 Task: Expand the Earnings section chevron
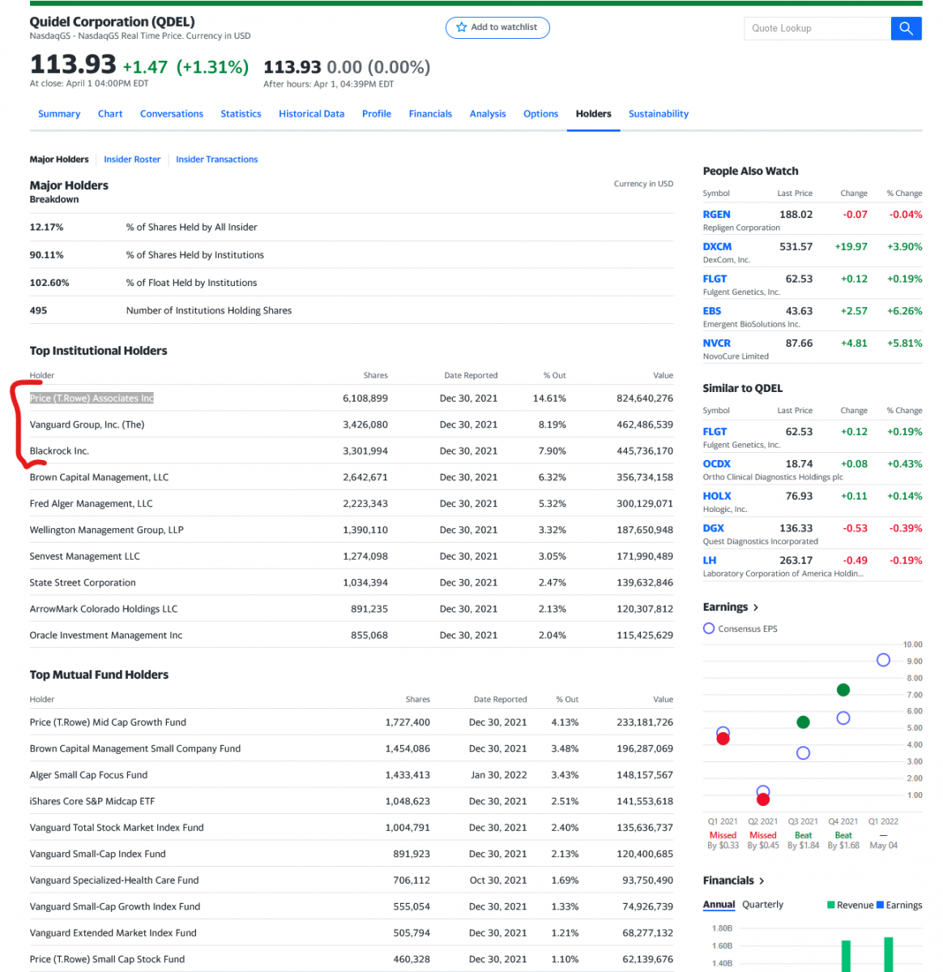click(756, 607)
